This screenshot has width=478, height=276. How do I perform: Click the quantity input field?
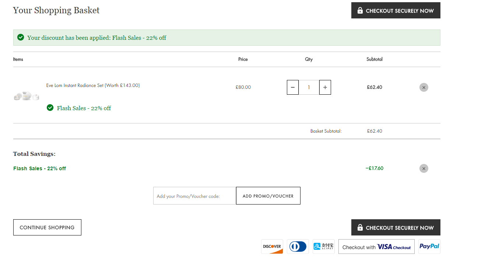(x=309, y=87)
